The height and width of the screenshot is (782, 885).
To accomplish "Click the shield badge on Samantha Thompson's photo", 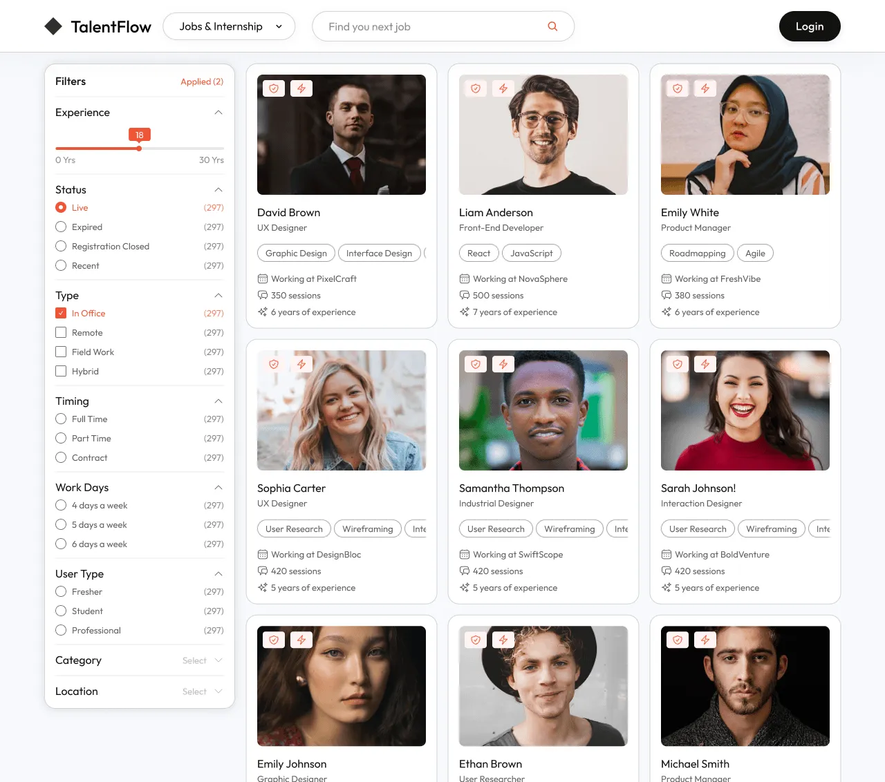I will [x=475, y=364].
